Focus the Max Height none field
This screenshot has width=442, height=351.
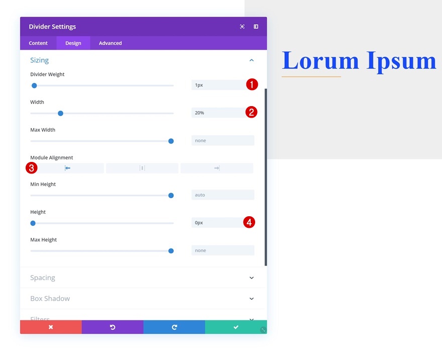point(223,250)
